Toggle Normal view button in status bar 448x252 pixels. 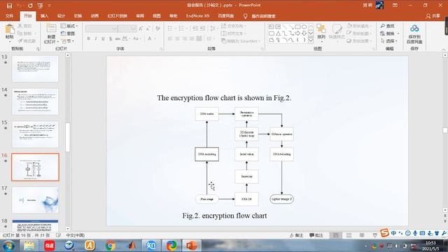point(336,235)
